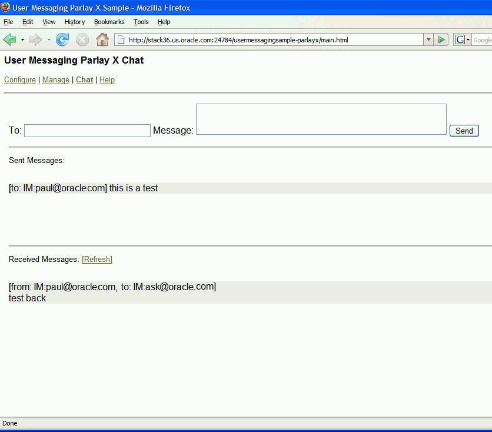Click the 'Done' status bar text
The width and height of the screenshot is (492, 432).
[10, 424]
